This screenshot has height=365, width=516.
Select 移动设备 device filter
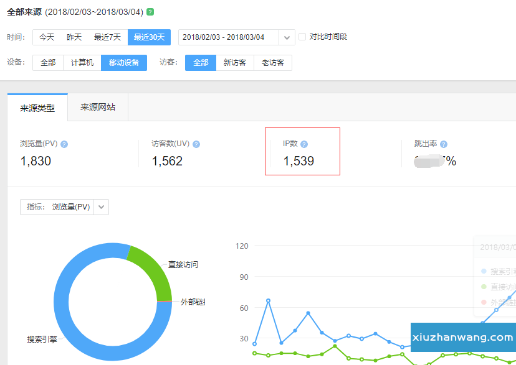[x=124, y=63]
